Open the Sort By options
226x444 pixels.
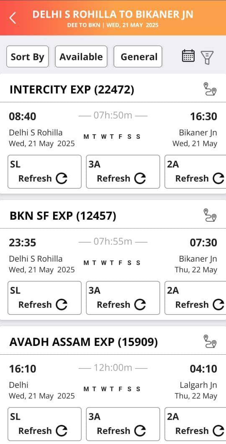tap(27, 57)
